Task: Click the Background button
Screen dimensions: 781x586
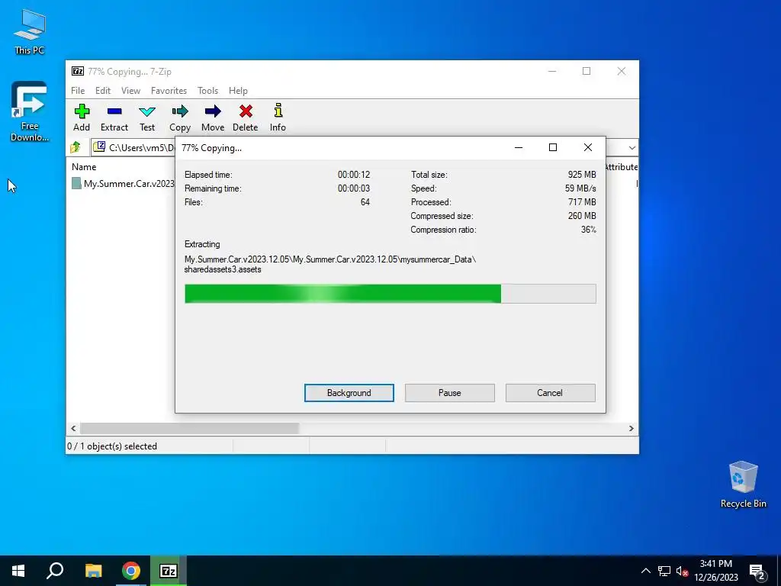Action: point(349,393)
